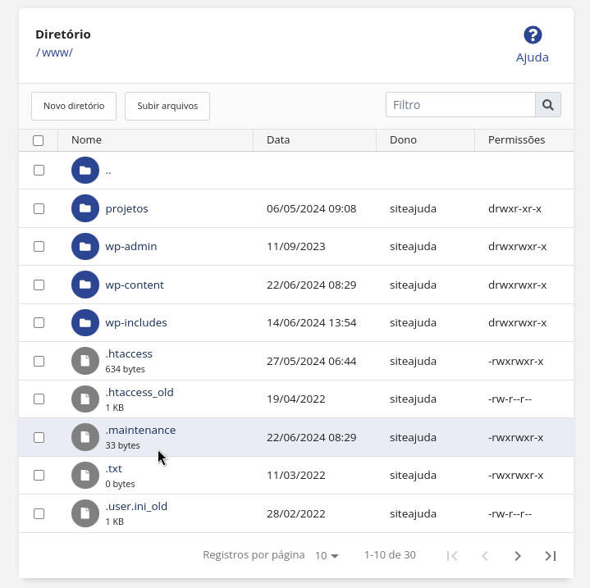Click the 0 bytes size label

(120, 484)
